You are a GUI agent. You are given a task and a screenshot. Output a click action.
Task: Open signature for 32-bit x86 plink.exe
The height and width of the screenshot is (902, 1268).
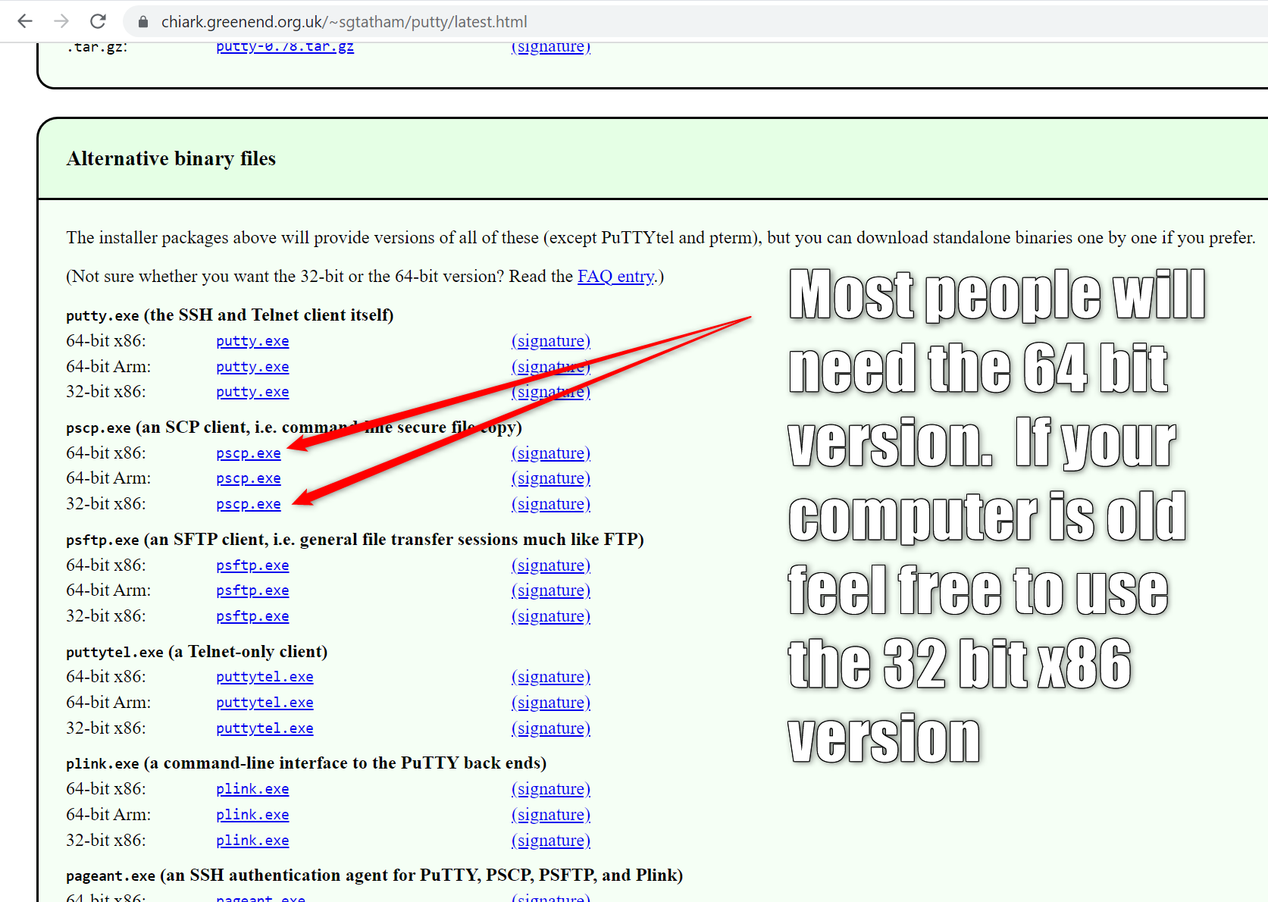(x=550, y=841)
